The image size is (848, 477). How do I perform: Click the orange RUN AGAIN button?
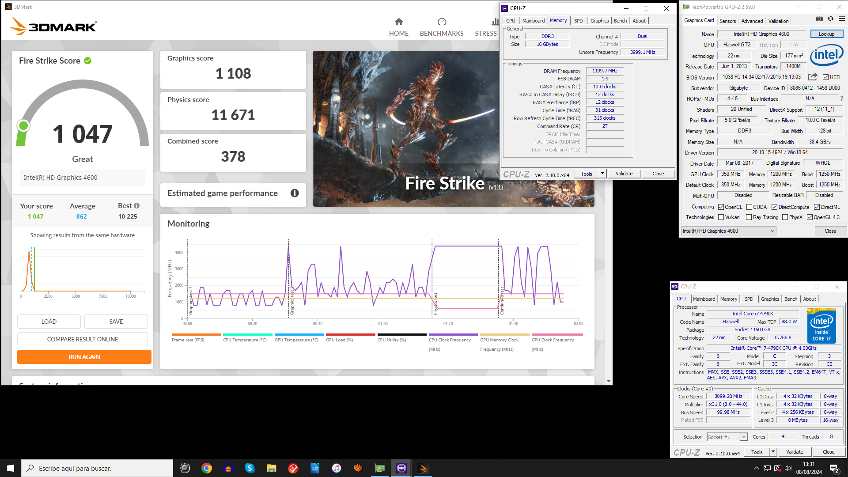pyautogui.click(x=84, y=357)
